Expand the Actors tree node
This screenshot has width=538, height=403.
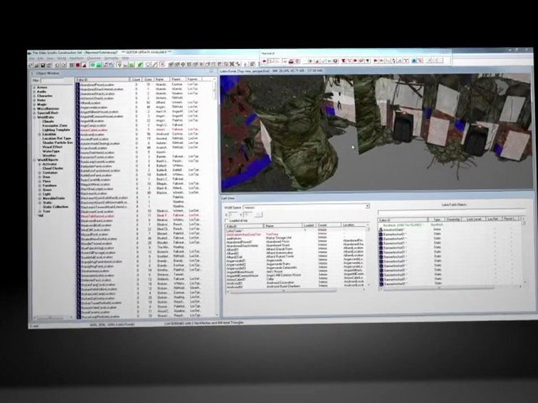tap(34, 87)
